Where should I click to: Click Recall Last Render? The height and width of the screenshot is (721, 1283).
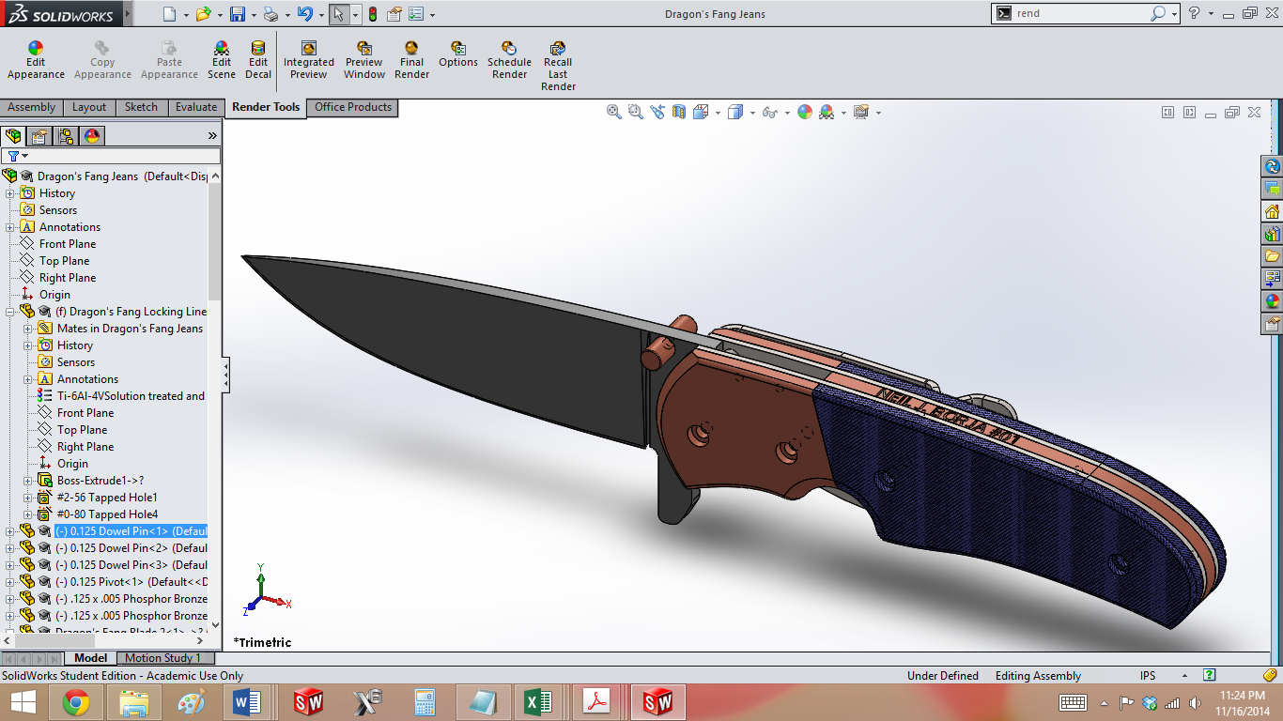(558, 67)
